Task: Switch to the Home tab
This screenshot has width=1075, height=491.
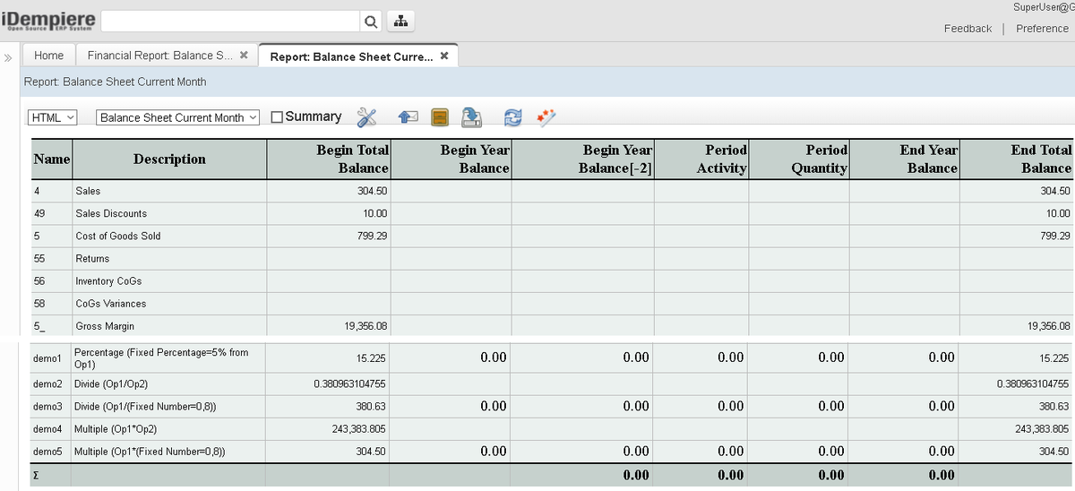Action: click(x=48, y=56)
